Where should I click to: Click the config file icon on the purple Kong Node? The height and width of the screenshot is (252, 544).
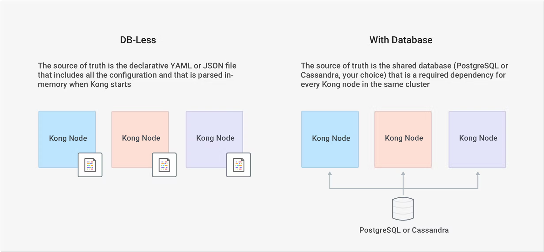click(x=238, y=165)
